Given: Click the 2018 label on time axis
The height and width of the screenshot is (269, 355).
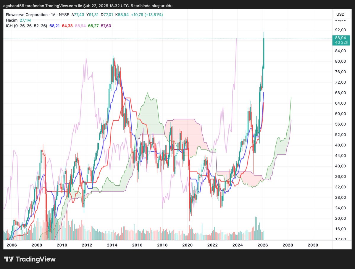Looking at the screenshot, I should click(162, 245).
